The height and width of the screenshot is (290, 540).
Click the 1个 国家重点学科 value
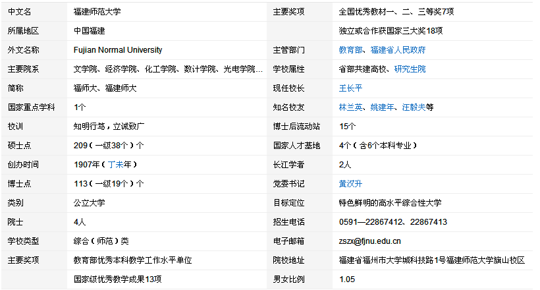pos(80,107)
